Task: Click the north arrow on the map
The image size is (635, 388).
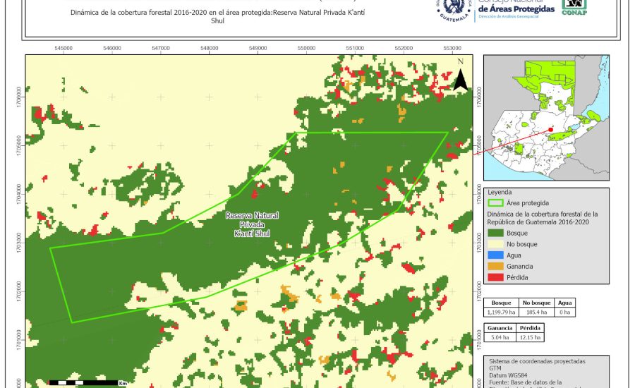Action: 460,76
